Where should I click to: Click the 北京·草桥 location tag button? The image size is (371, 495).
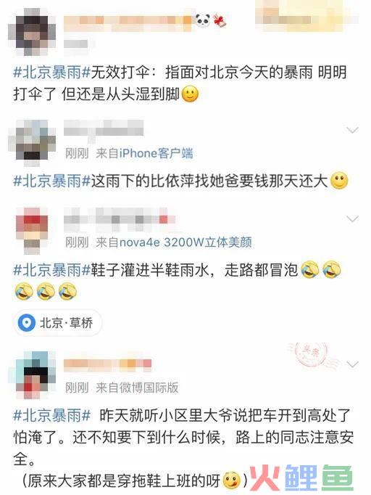click(57, 323)
